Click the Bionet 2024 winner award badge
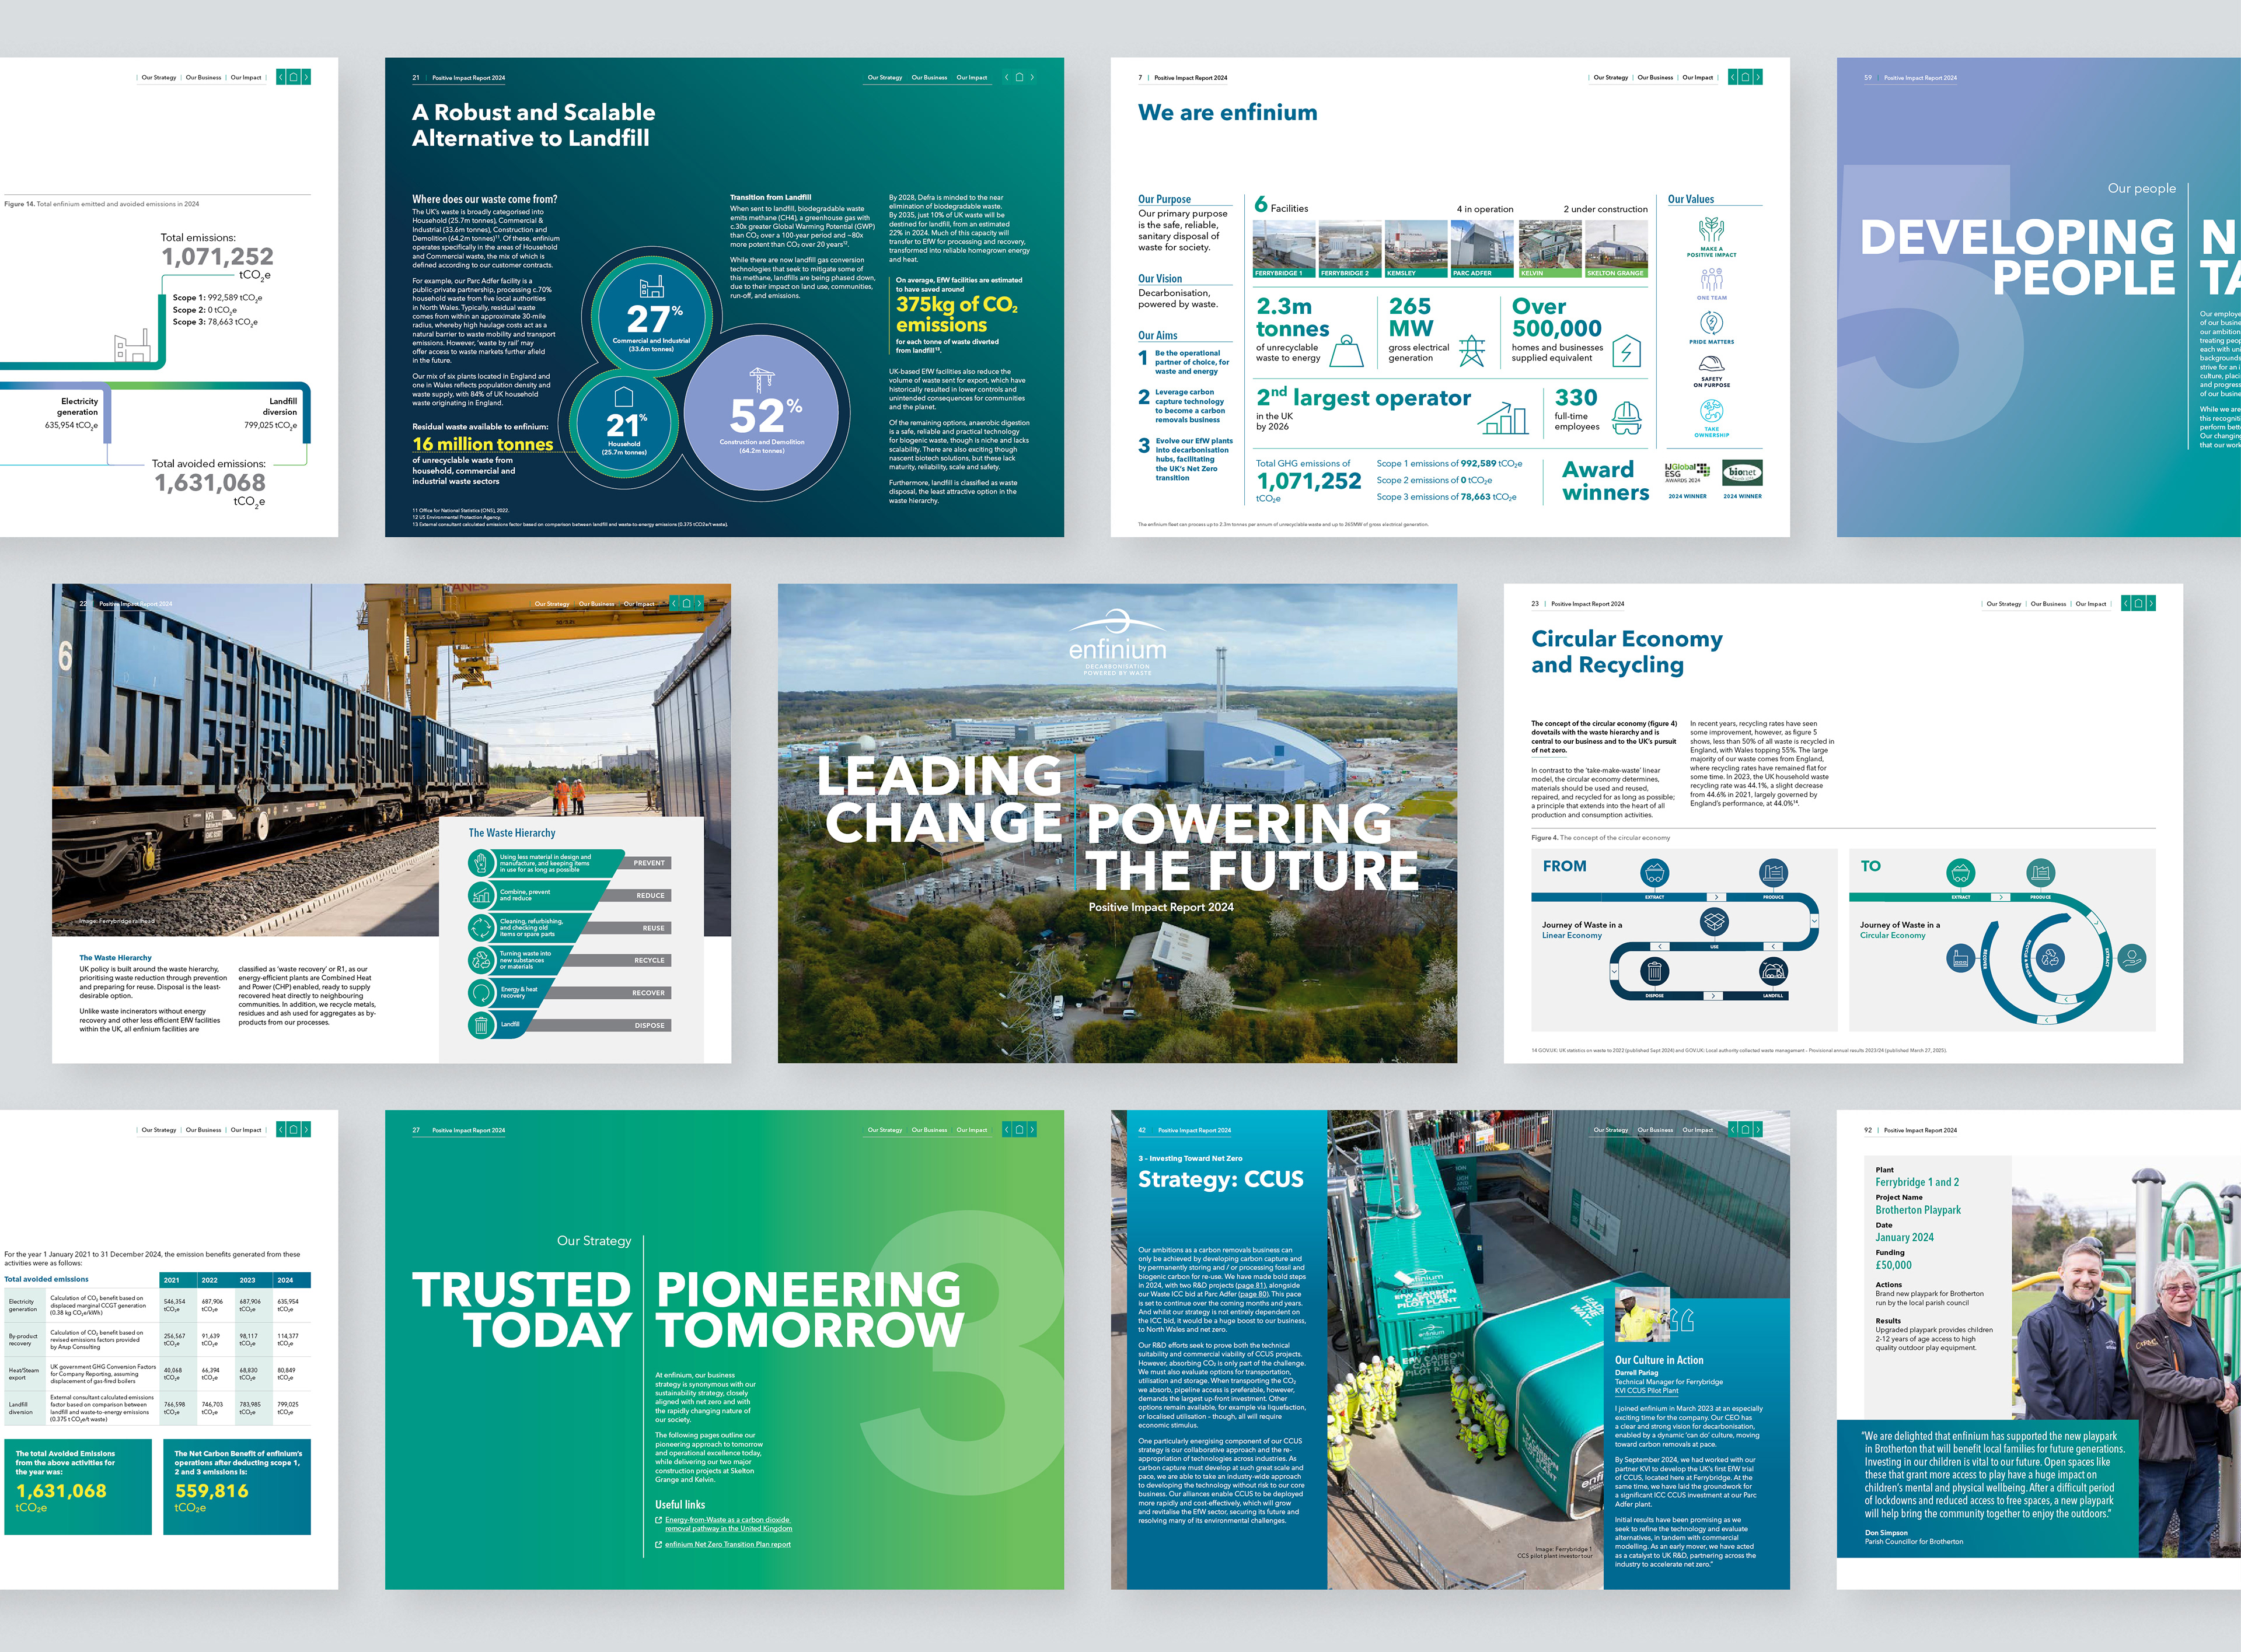Screen dimensions: 2241x1652 pos(1742,473)
